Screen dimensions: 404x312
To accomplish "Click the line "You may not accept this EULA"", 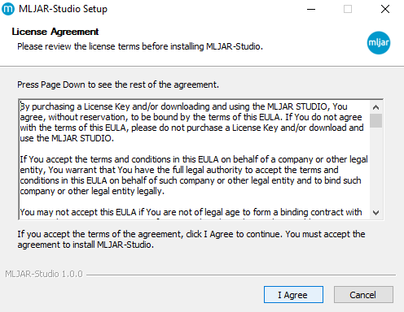I will tap(191, 212).
